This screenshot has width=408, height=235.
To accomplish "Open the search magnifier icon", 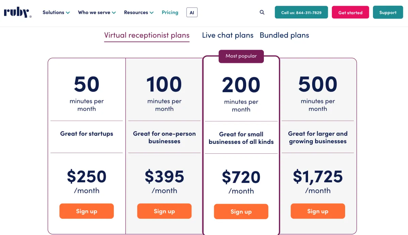I will 262,13.
